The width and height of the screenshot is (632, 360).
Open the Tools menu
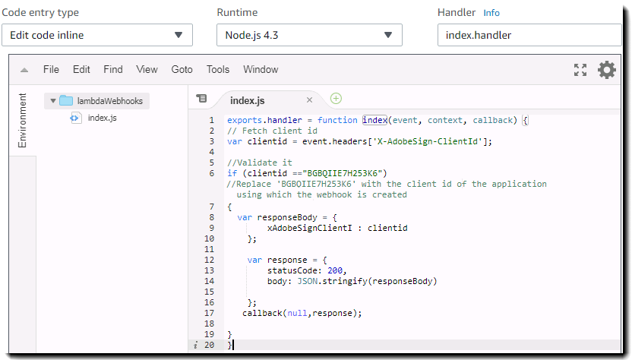tap(218, 69)
